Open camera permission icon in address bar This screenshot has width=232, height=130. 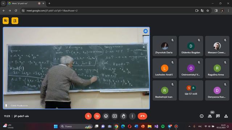196,10
